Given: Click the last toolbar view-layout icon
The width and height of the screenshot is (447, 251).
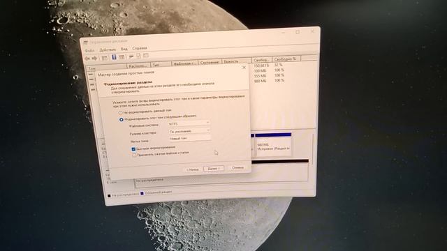Looking at the screenshot, I should click(x=146, y=56).
